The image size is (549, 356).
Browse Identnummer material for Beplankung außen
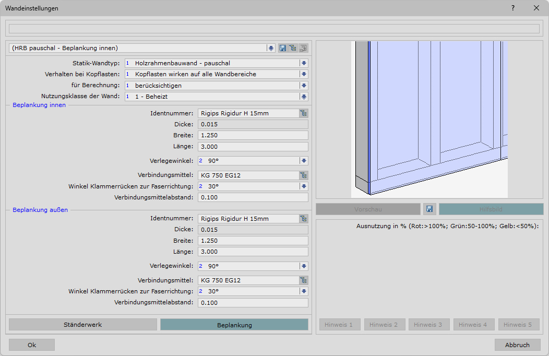coord(303,219)
